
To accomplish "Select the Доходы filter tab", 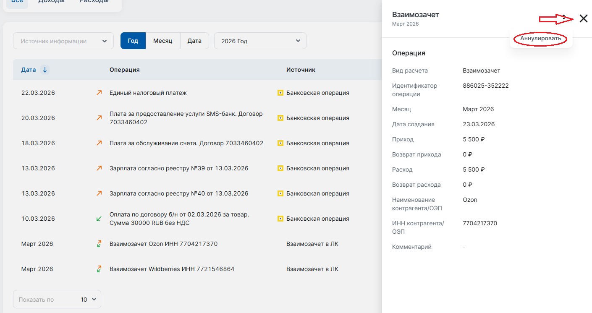I will (x=51, y=2).
